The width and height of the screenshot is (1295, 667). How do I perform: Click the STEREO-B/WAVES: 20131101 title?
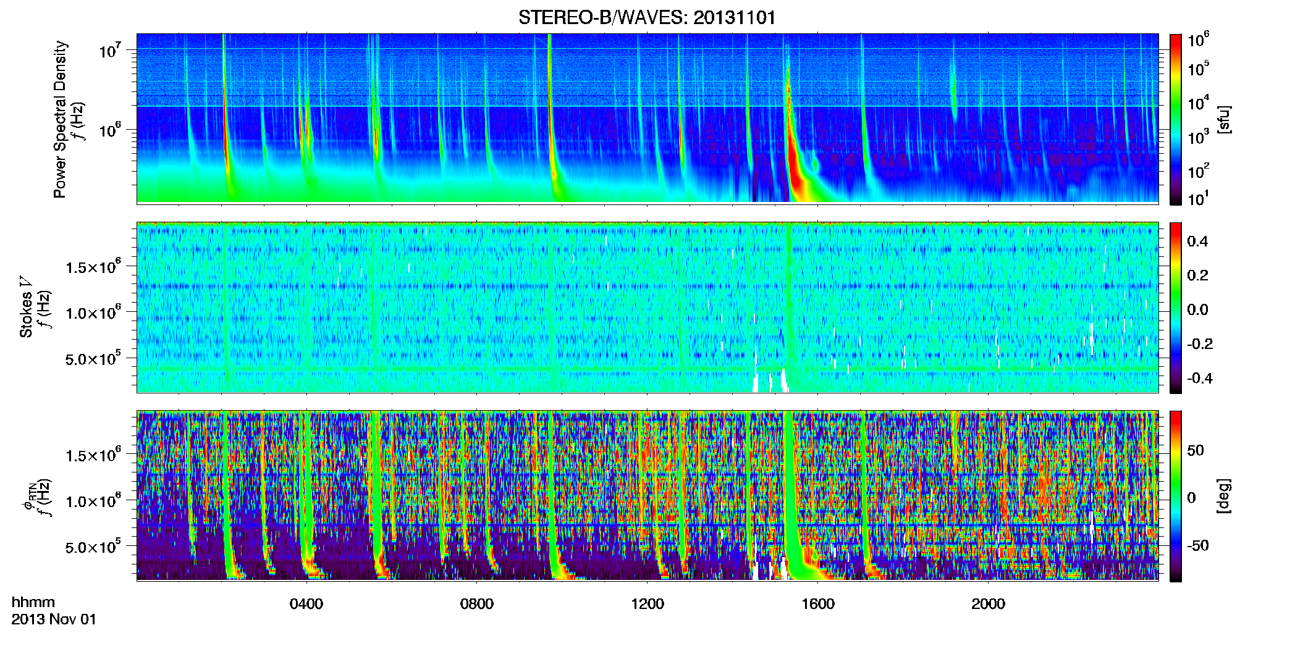tap(647, 17)
